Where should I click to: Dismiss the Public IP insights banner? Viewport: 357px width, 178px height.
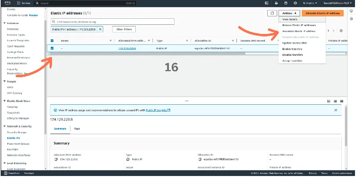point(336,110)
